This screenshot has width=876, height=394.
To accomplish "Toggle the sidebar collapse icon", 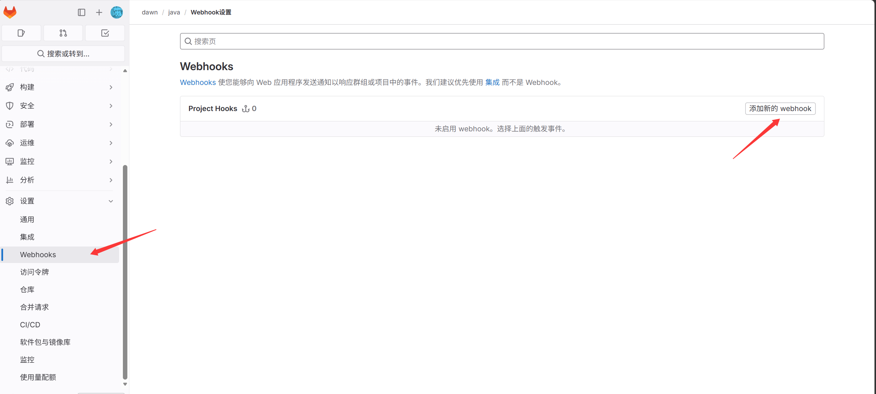I will [82, 12].
